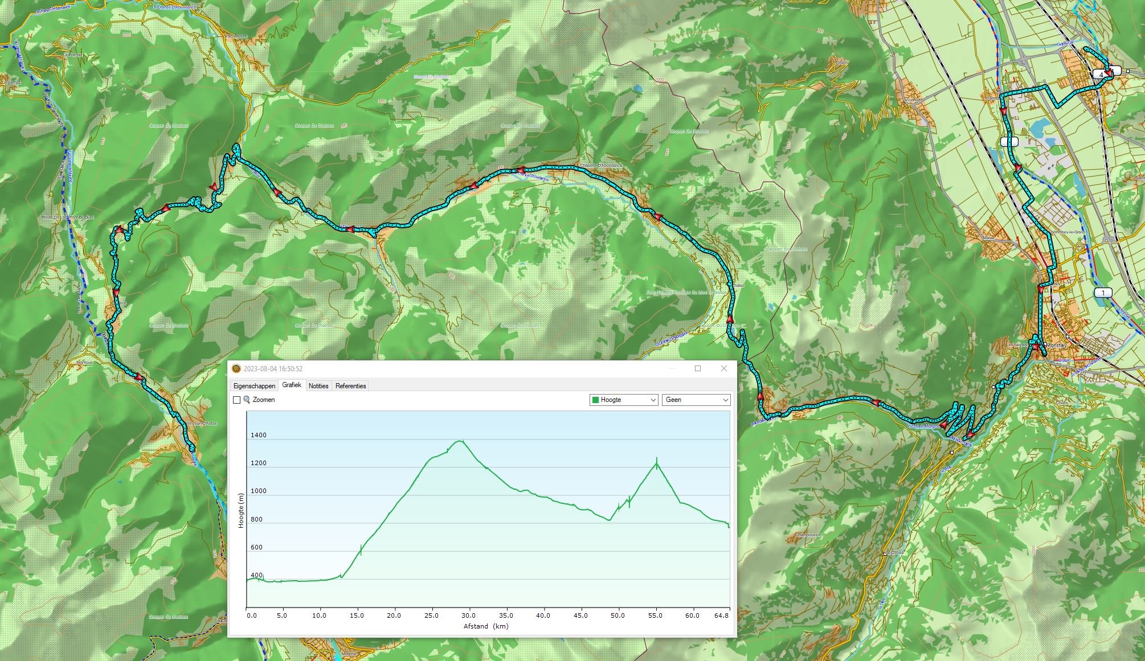
Task: Open the Notities tab
Action: pos(318,386)
